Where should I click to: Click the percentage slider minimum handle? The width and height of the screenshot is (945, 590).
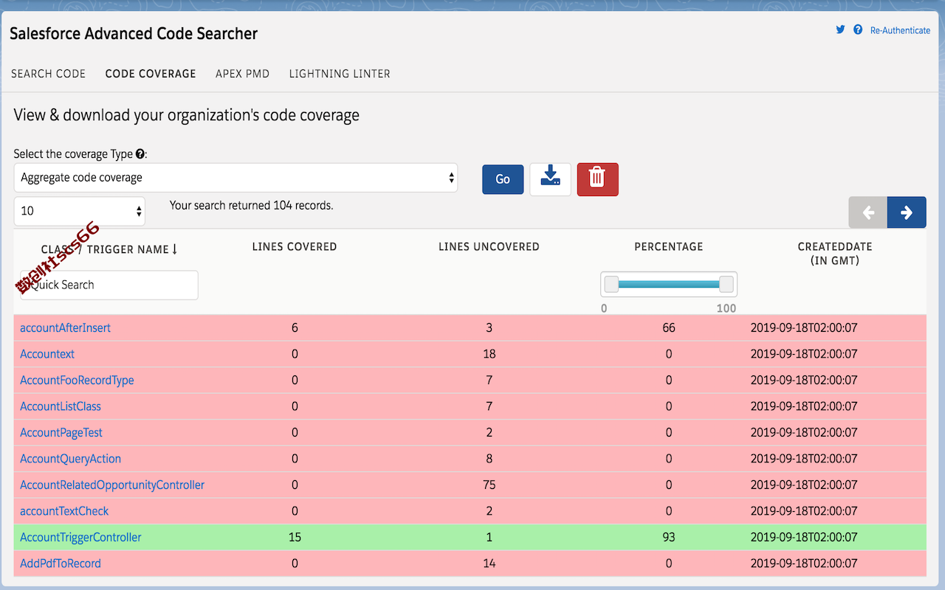click(611, 284)
